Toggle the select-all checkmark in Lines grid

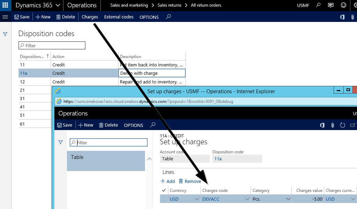tap(164, 190)
